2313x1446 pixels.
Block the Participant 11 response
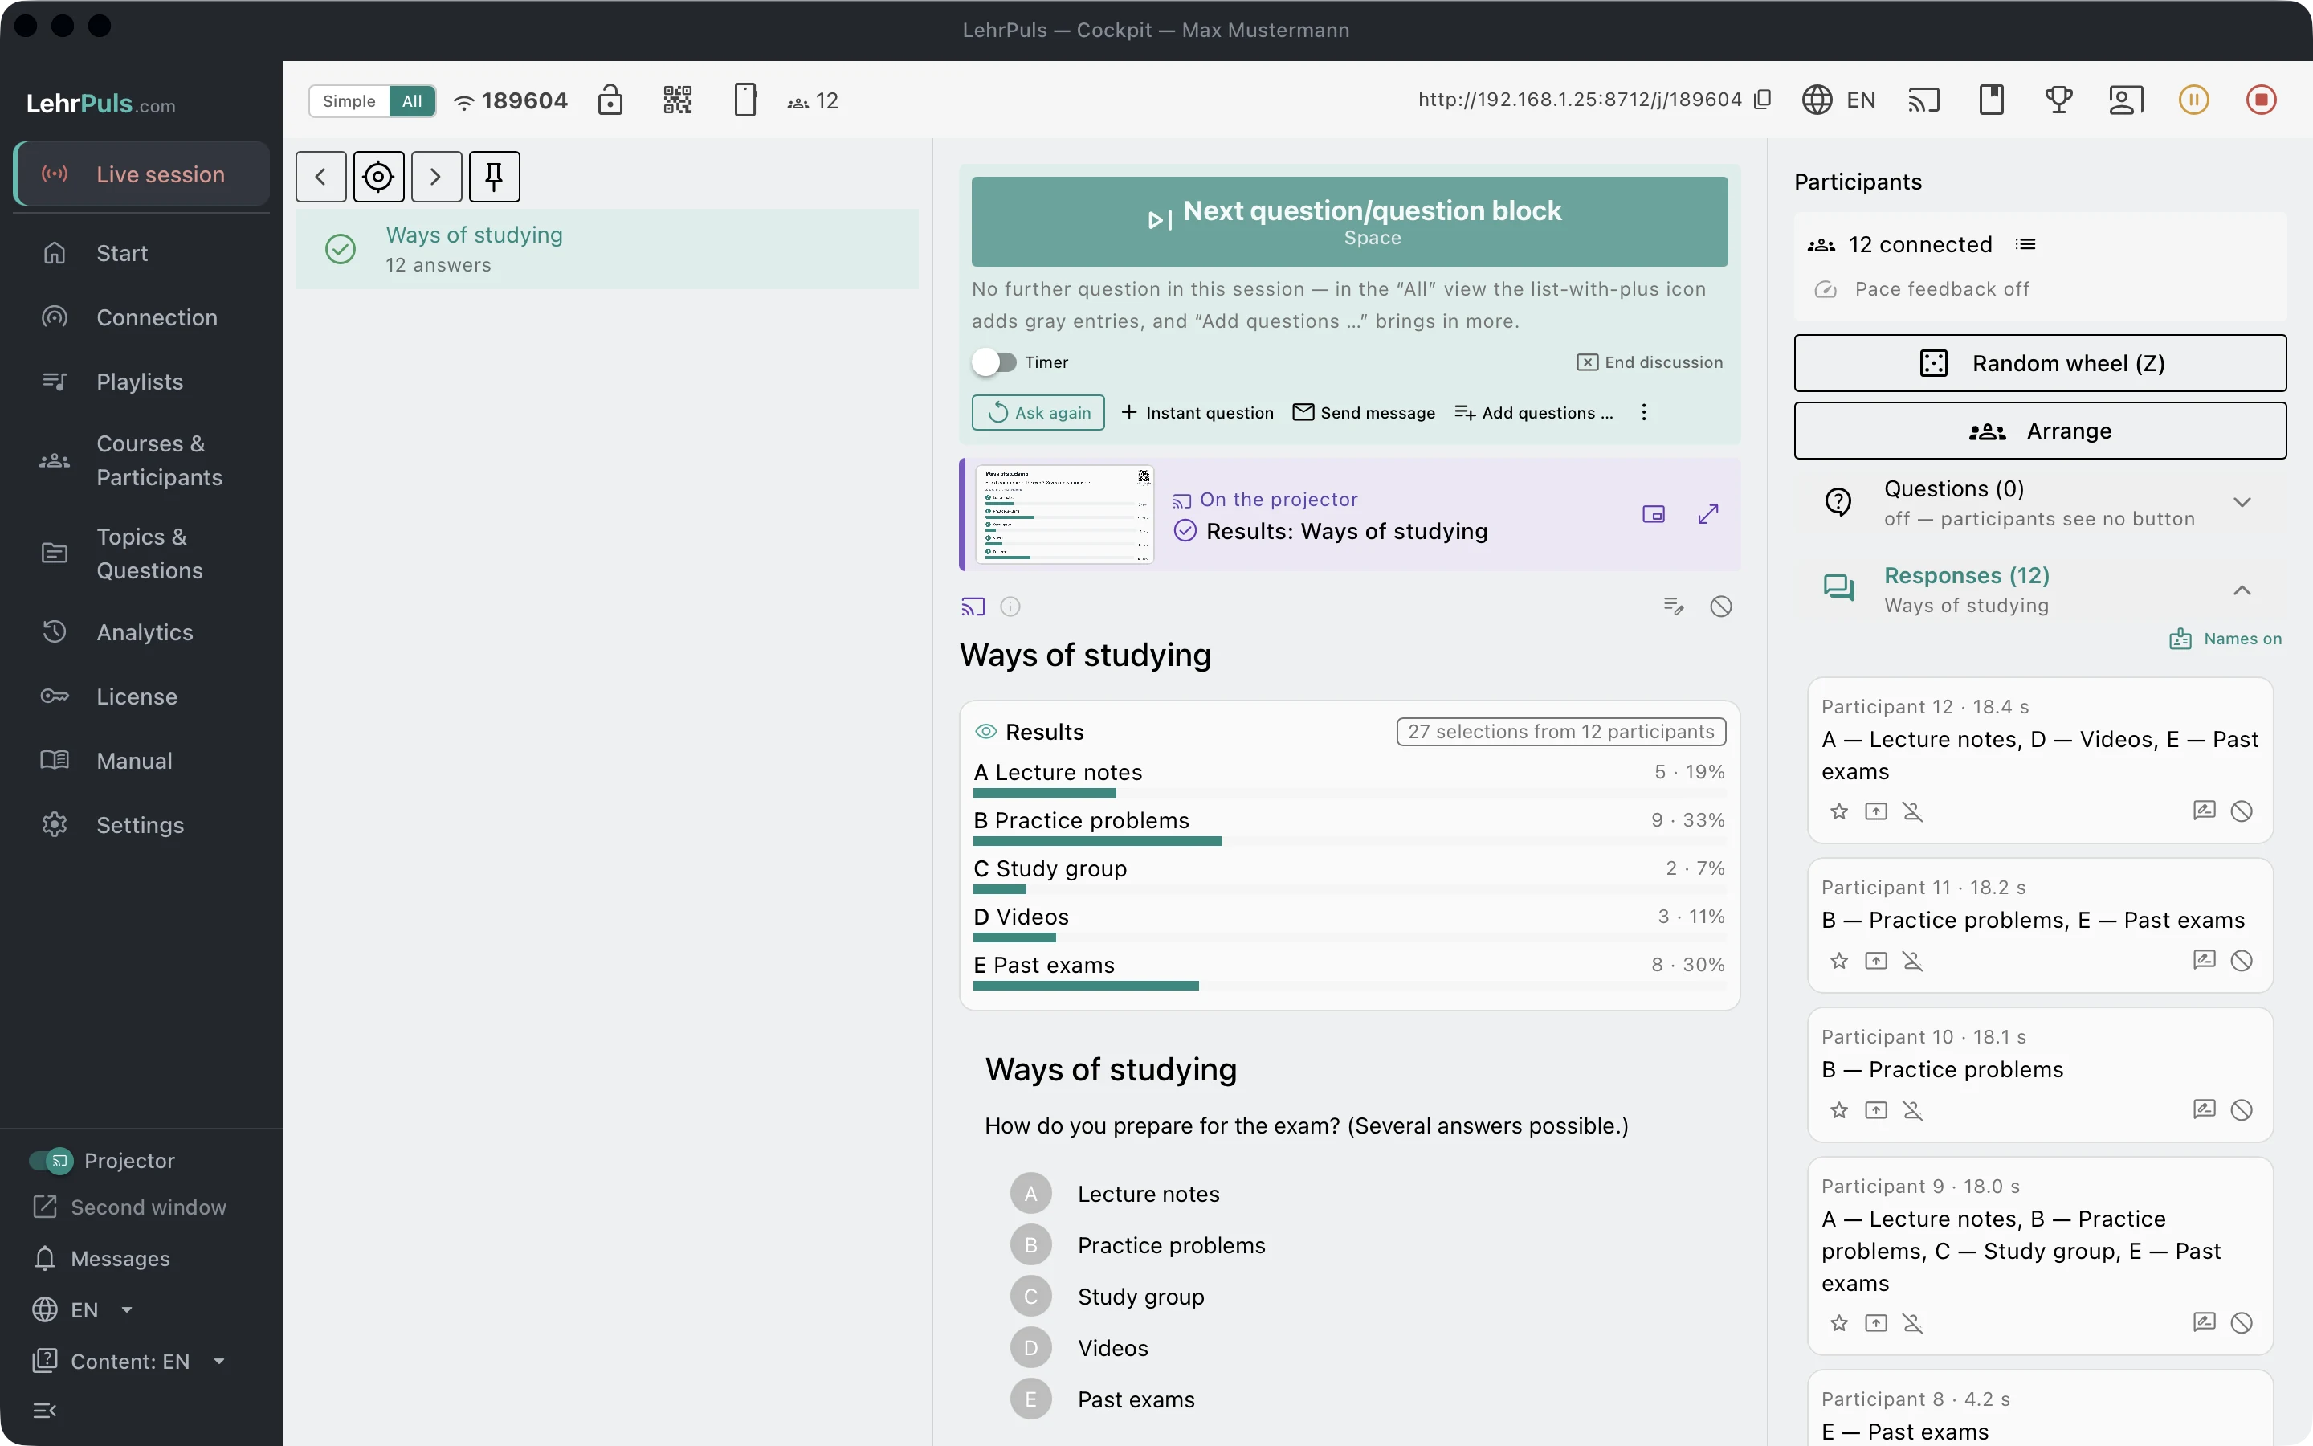(x=2242, y=960)
